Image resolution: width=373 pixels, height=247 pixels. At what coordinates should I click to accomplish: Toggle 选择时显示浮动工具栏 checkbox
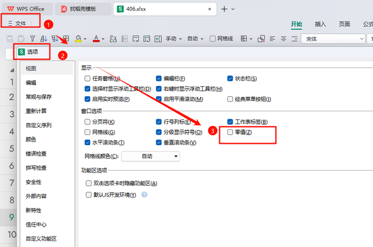[87, 89]
